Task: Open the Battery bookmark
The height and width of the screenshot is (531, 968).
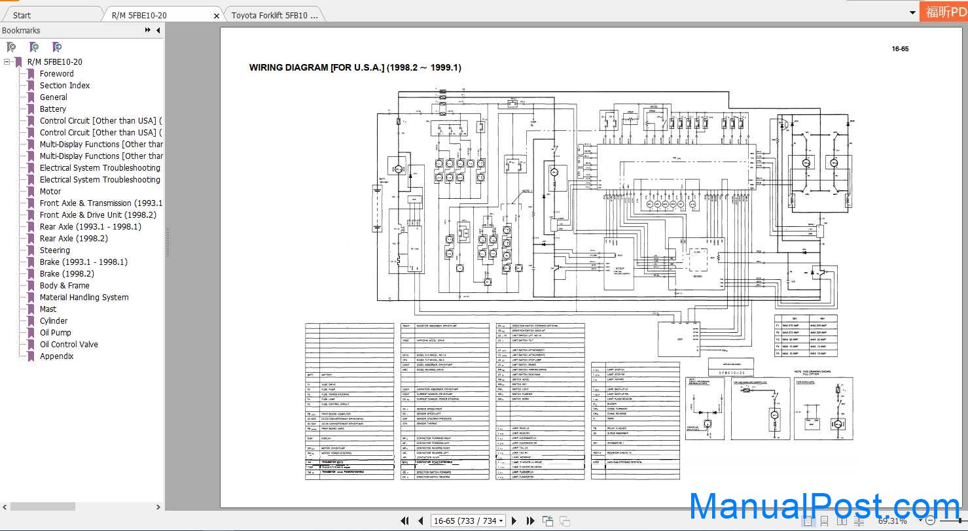Action: click(53, 109)
